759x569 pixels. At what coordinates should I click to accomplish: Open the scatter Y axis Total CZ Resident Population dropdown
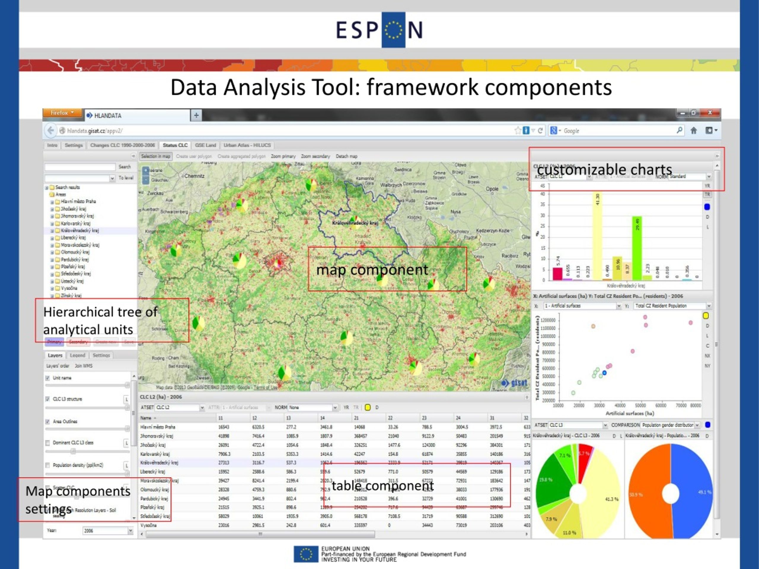coord(709,306)
